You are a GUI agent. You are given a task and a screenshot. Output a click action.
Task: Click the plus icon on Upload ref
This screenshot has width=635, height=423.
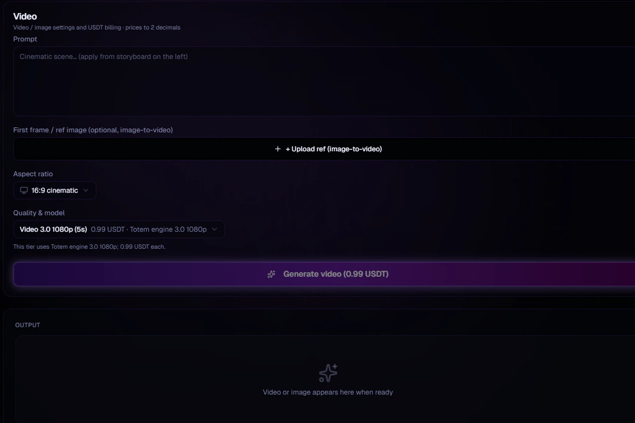click(278, 149)
